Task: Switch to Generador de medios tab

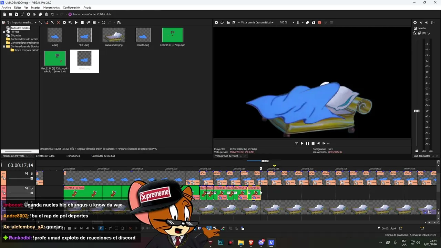Action: (103, 156)
